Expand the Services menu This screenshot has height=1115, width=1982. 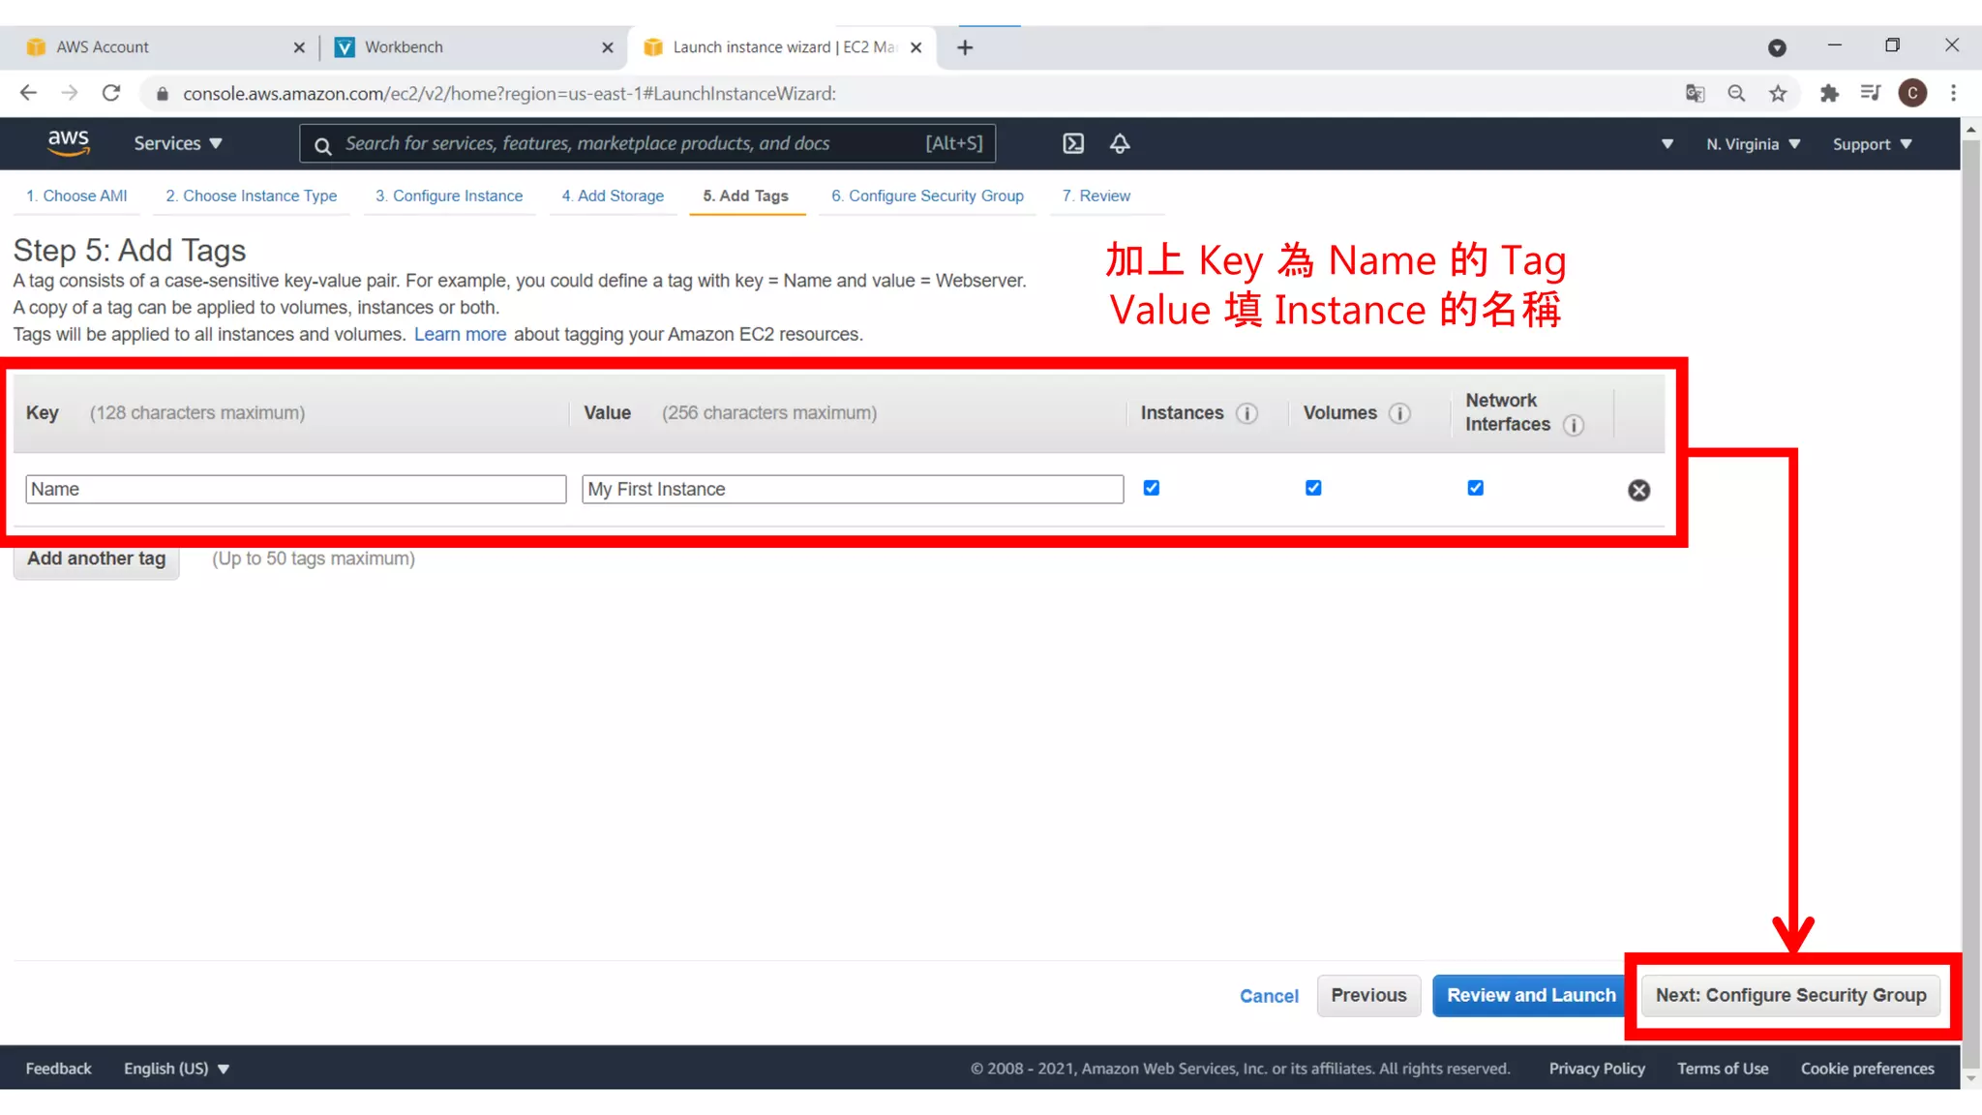178,143
